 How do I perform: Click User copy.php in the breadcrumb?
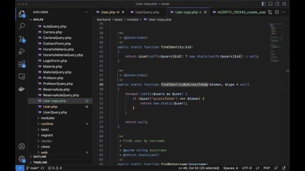[160, 19]
